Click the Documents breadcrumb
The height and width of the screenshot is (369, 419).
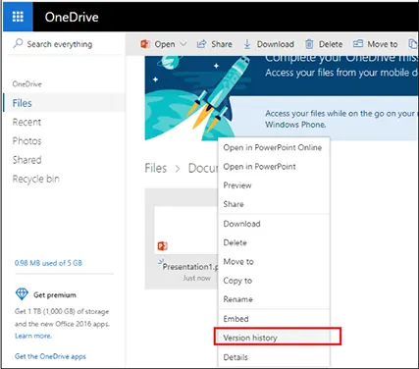pos(203,168)
